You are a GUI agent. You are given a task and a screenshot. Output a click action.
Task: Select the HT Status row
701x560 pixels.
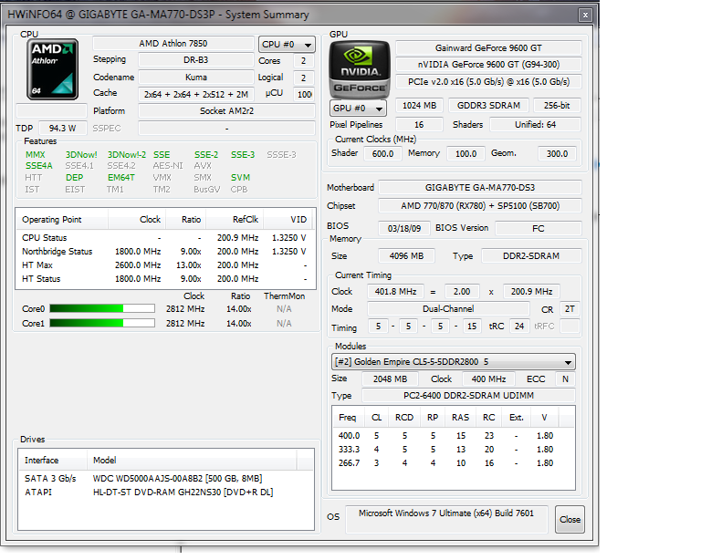165,279
